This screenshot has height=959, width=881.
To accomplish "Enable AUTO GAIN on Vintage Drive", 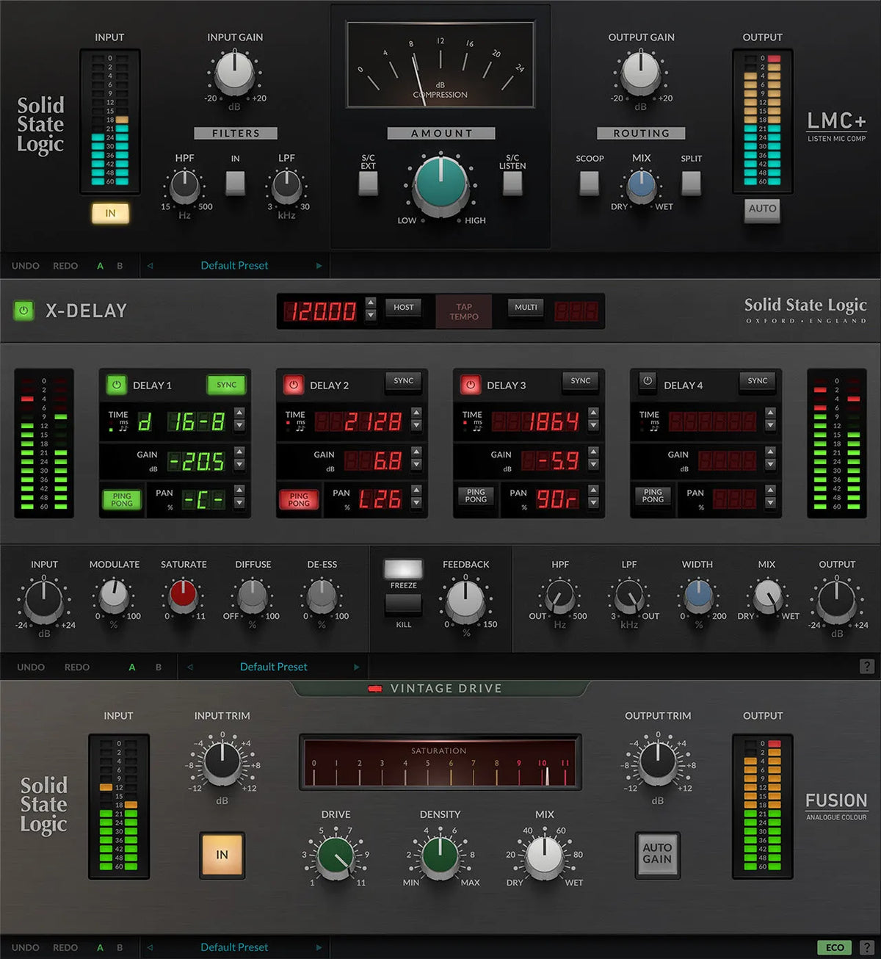I will (657, 855).
